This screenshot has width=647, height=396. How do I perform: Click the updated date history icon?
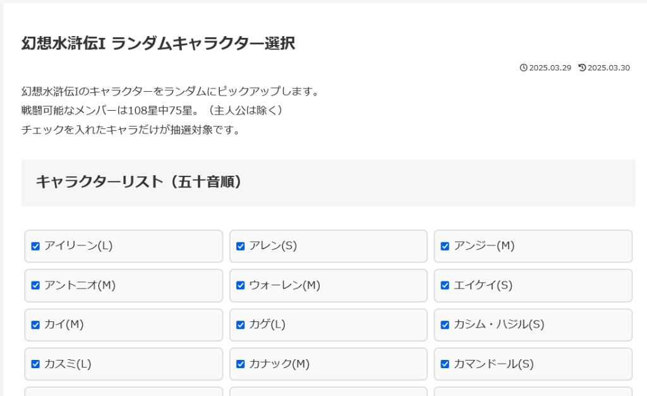(x=582, y=68)
